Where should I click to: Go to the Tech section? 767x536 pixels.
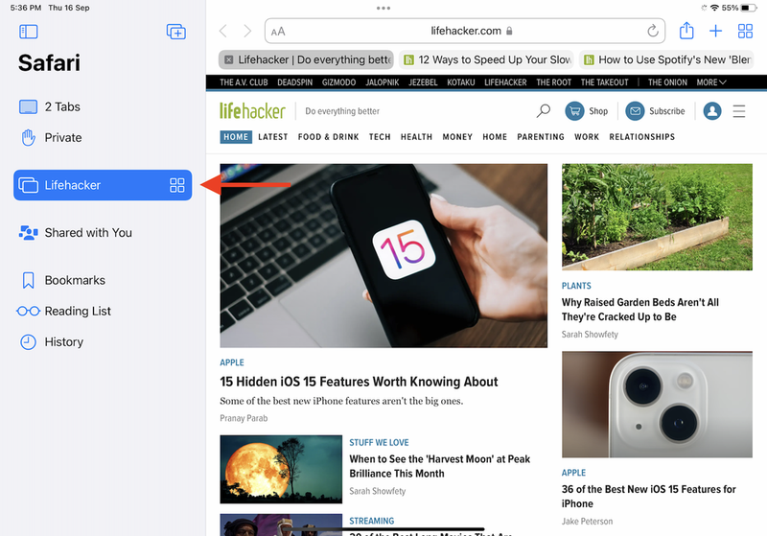coord(380,137)
